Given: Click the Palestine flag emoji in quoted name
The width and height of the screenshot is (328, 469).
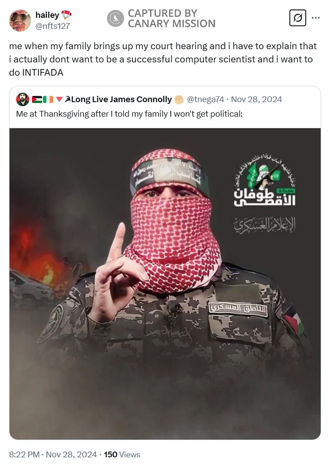Looking at the screenshot, I should point(37,99).
